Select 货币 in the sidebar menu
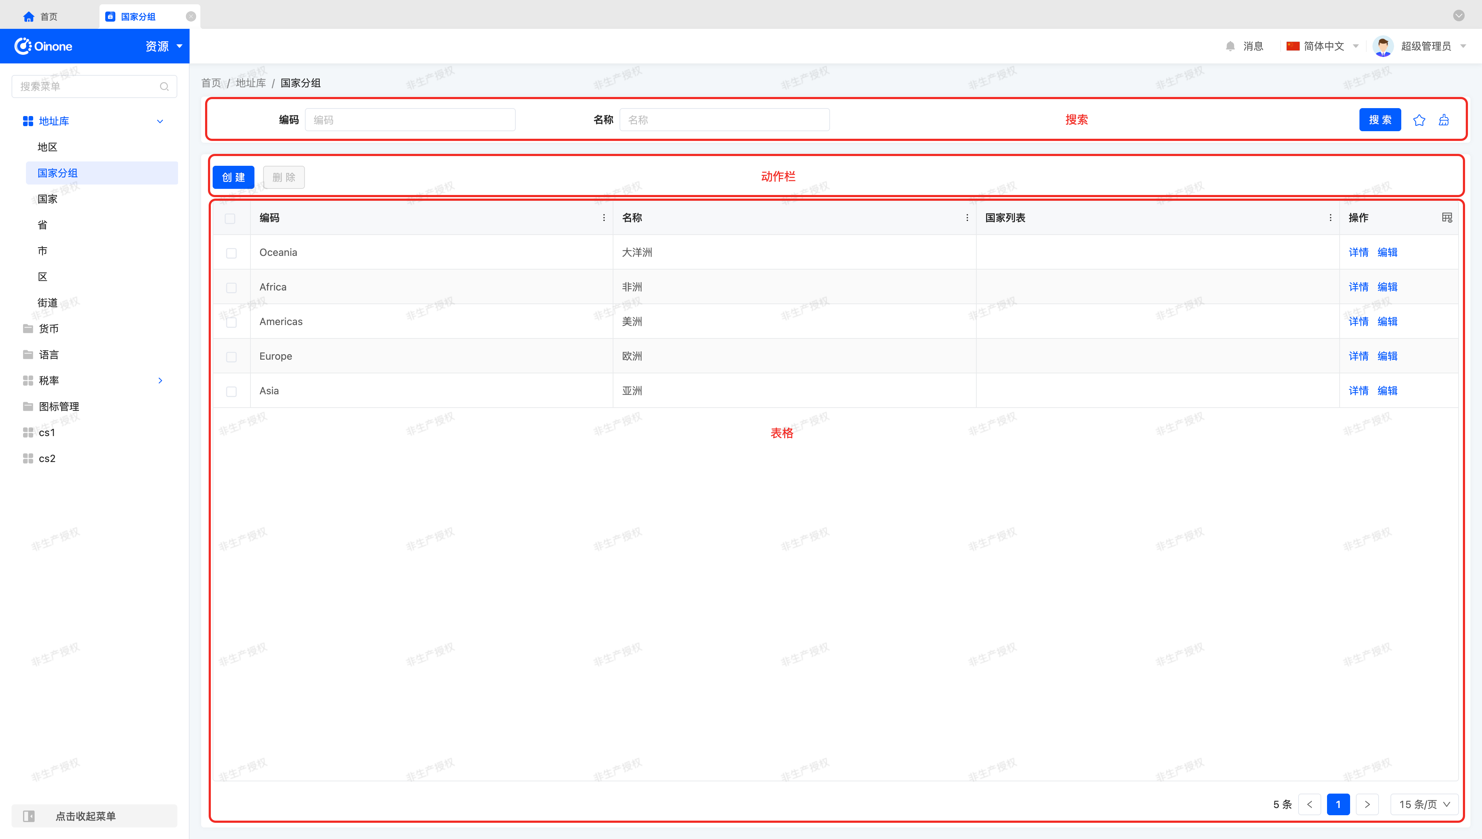Screen dimensions: 1482x839 point(48,328)
